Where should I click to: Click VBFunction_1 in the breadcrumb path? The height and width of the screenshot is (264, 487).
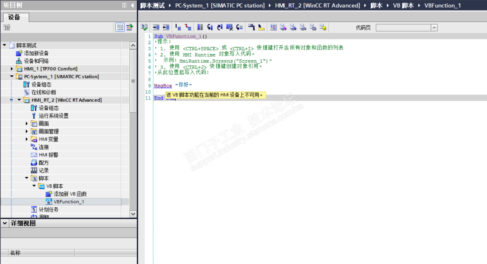coord(442,5)
